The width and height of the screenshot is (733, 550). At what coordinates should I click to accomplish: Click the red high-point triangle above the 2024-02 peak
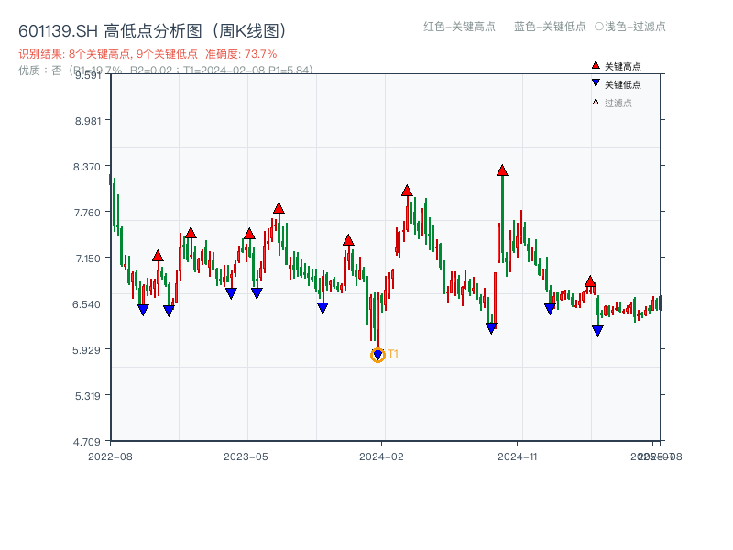406,191
